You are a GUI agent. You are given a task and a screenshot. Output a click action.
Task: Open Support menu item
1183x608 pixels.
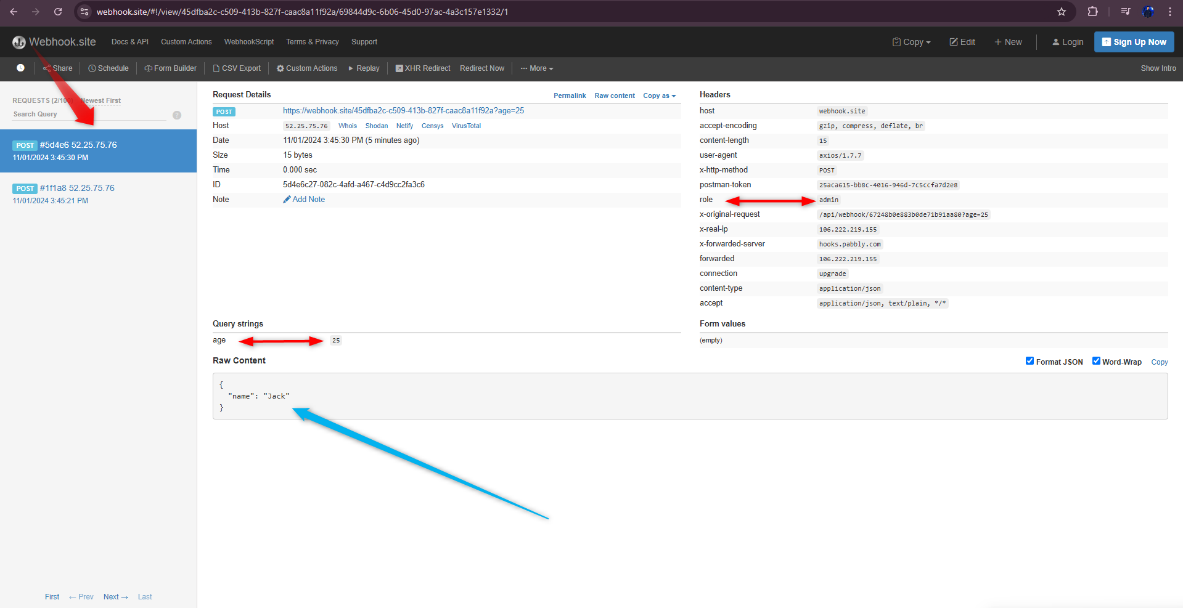click(364, 42)
